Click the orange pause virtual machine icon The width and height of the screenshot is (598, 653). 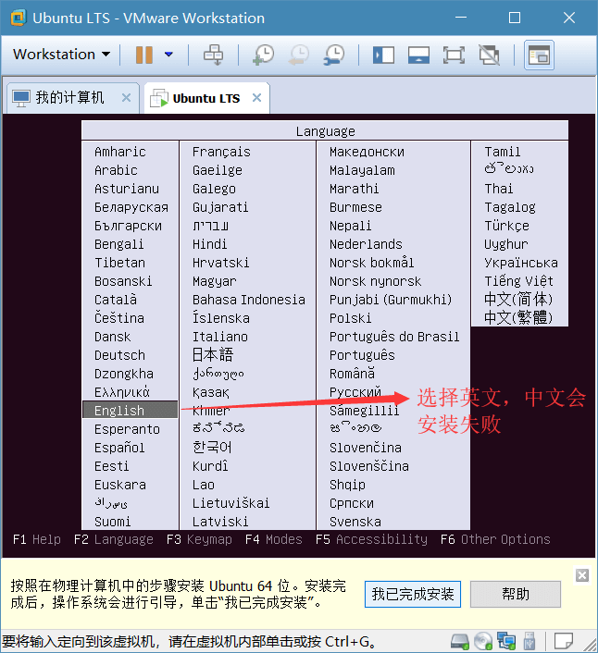144,55
